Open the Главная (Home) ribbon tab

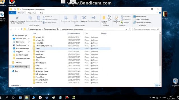[x=21, y=13]
